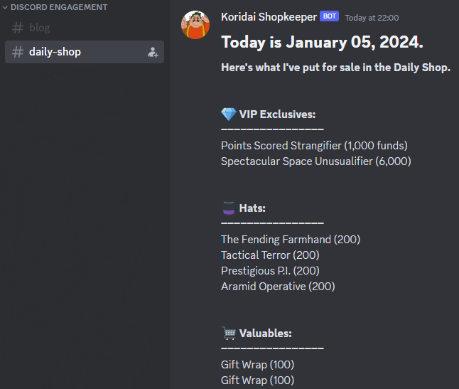This screenshot has height=389, width=459.
Task: Click the heading Today is January 05, 2024
Action: tap(322, 42)
